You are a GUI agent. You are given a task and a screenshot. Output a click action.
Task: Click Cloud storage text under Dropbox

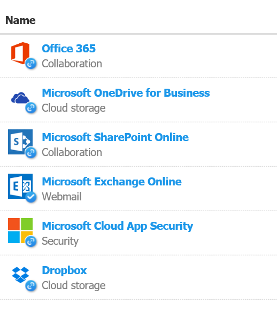[74, 285]
